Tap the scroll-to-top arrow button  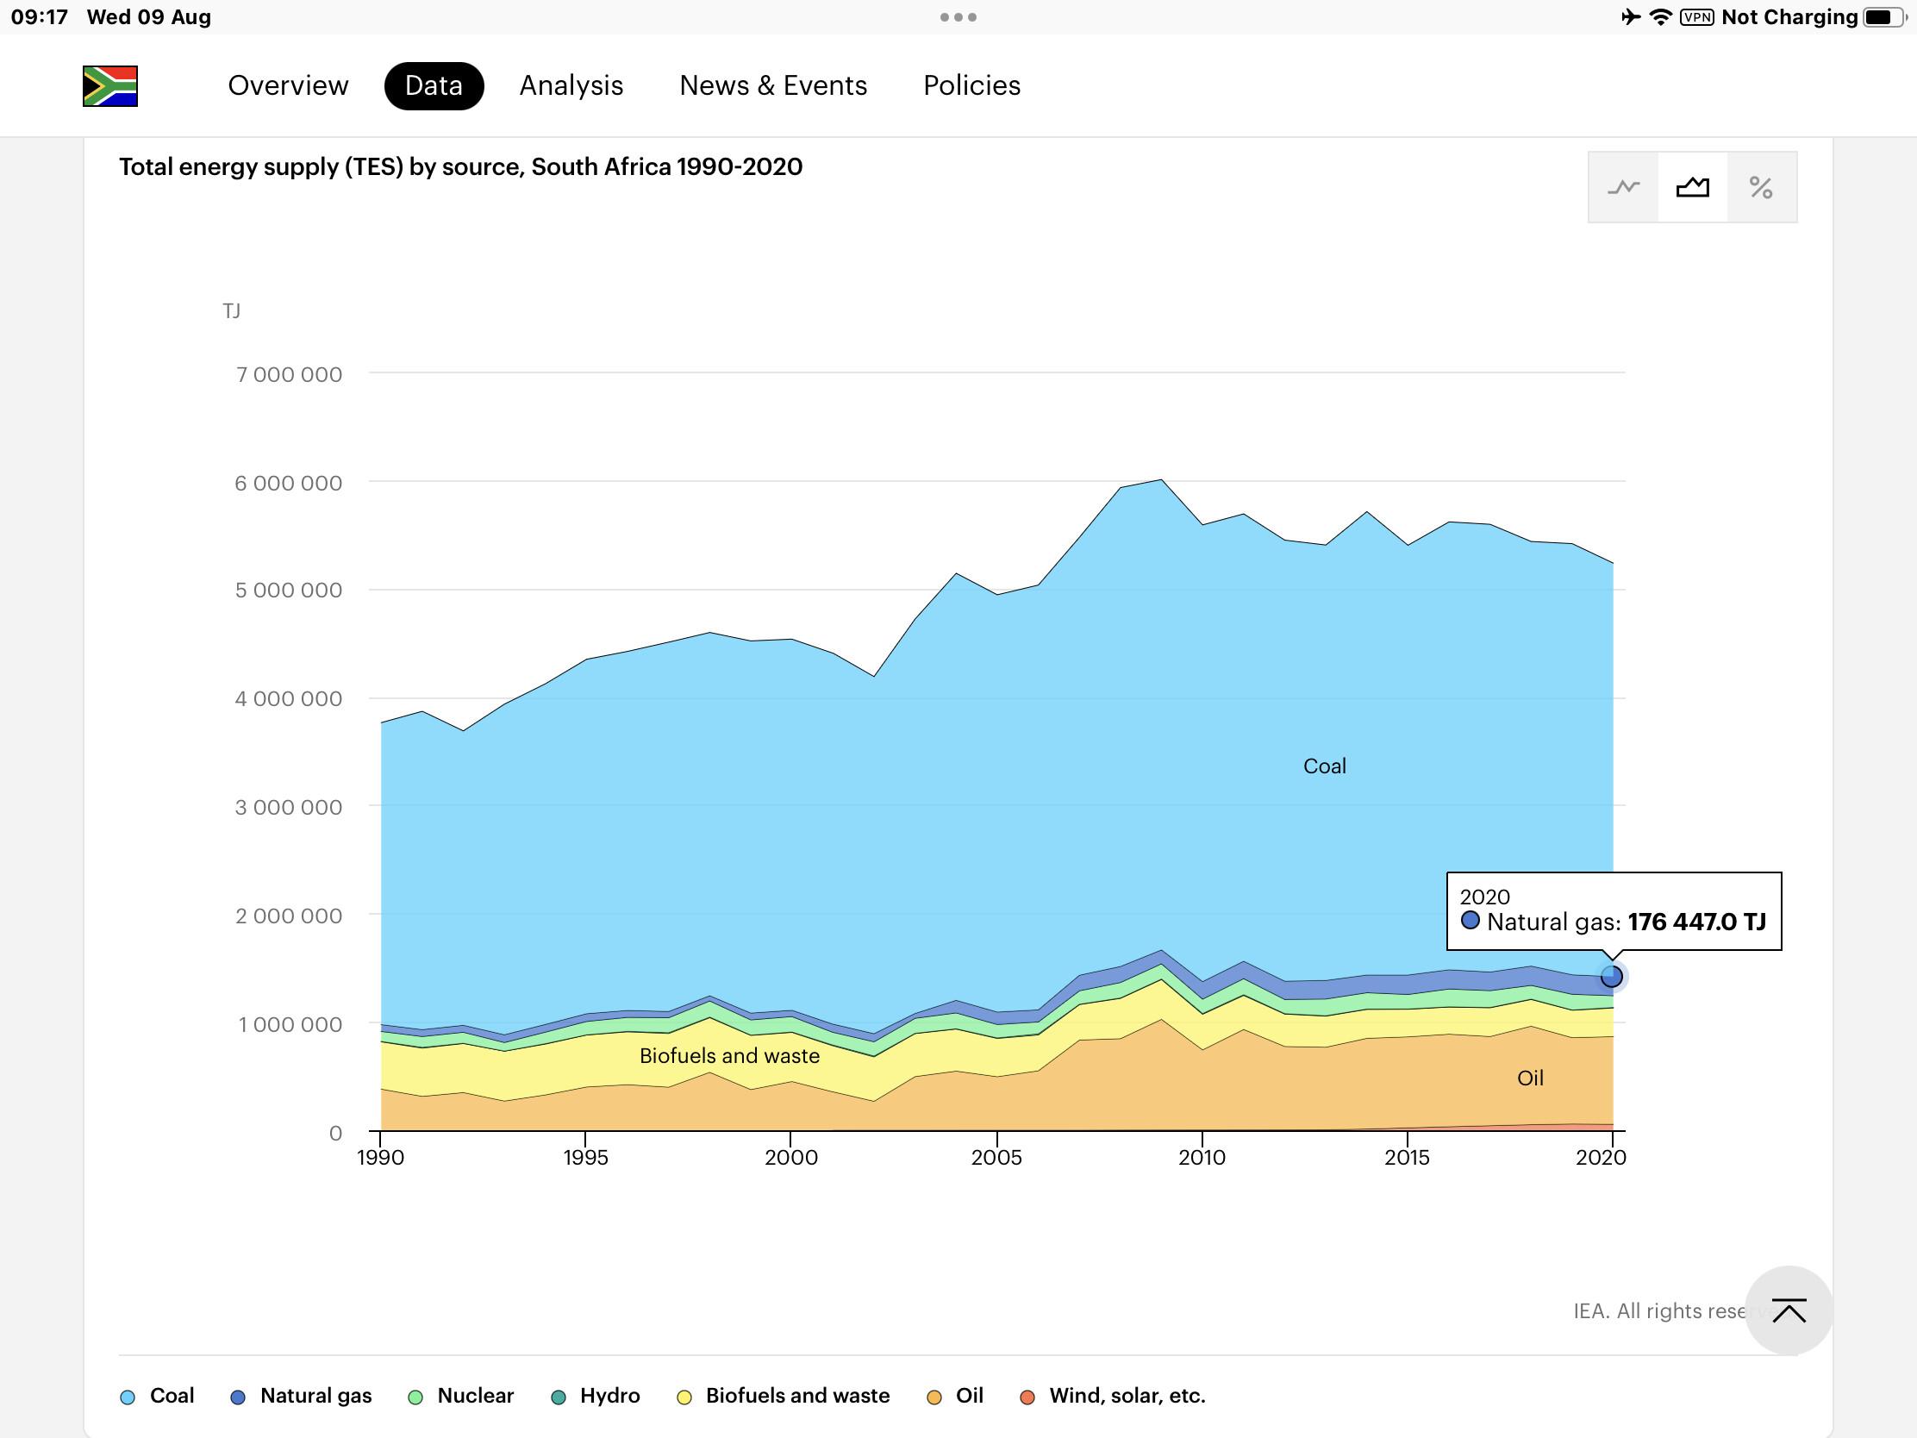(x=1788, y=1310)
